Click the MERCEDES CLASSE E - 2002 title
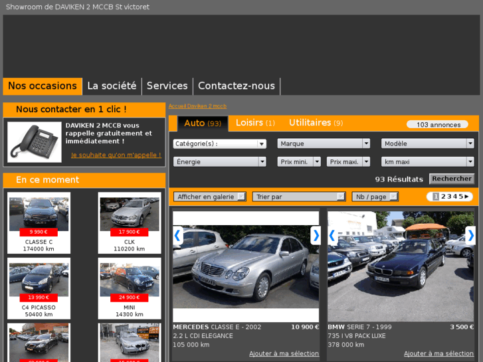Screen dimensions: 483x362 coord(217,327)
